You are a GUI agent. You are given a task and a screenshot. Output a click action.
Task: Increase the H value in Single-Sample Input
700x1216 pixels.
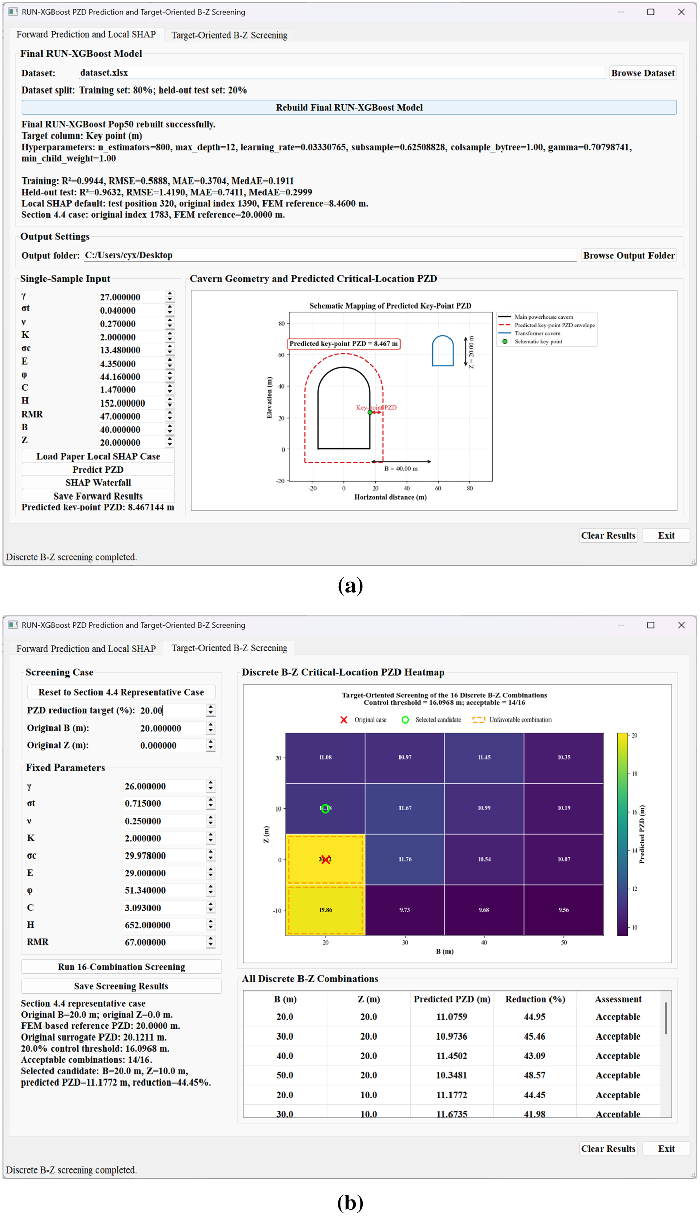click(x=170, y=400)
